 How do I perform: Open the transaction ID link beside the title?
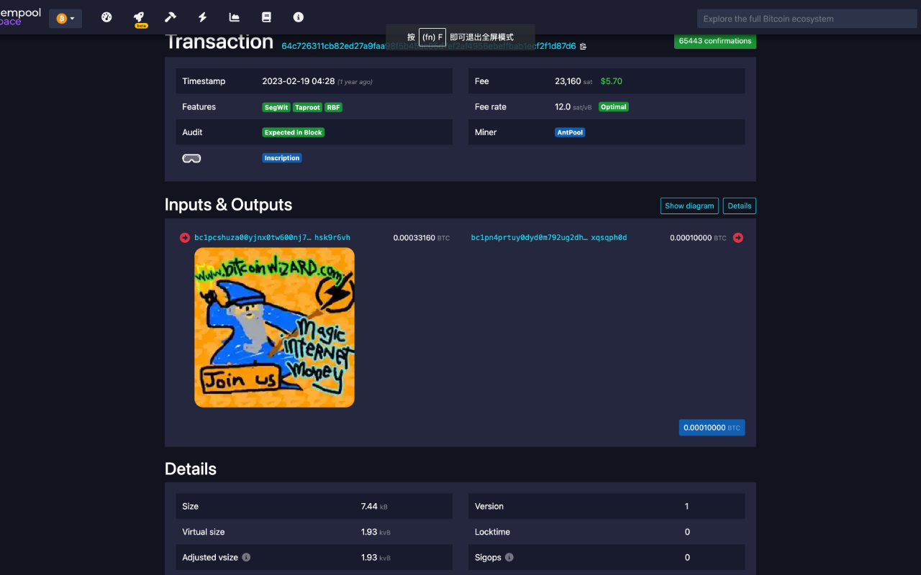[429, 46]
